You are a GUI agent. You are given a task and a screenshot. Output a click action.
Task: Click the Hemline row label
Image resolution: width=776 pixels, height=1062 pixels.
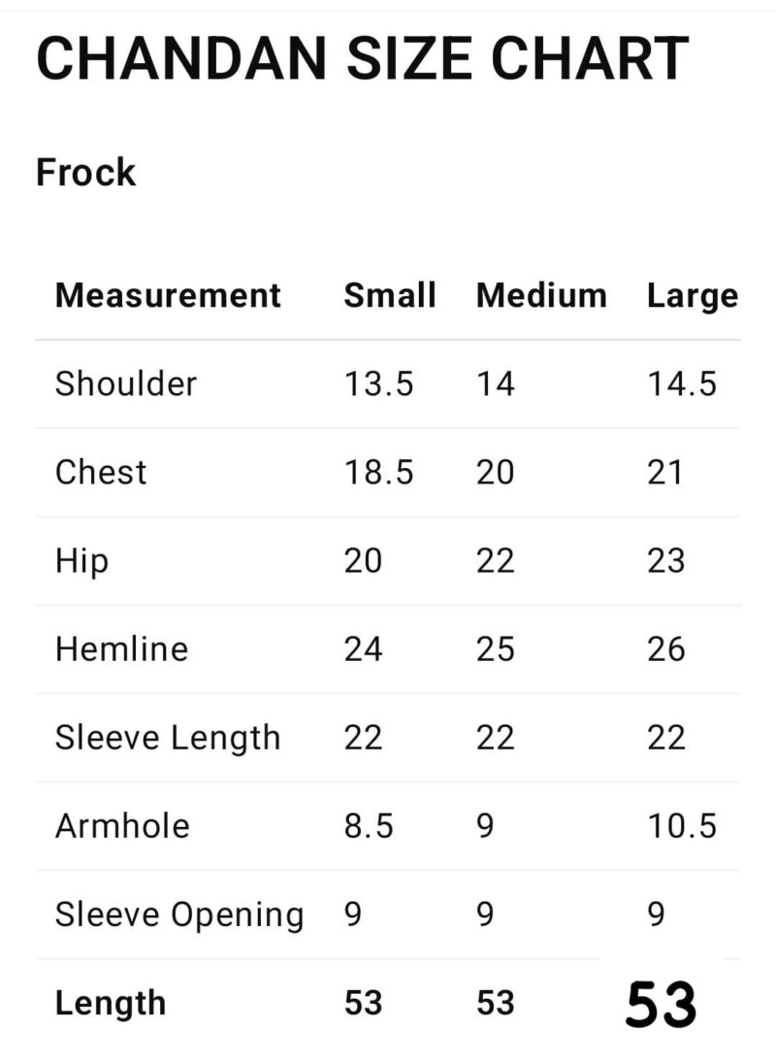(121, 648)
